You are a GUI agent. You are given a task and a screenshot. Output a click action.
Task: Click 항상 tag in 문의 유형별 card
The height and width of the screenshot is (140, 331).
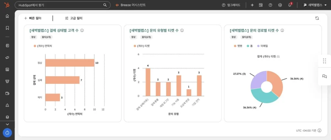[133, 37]
